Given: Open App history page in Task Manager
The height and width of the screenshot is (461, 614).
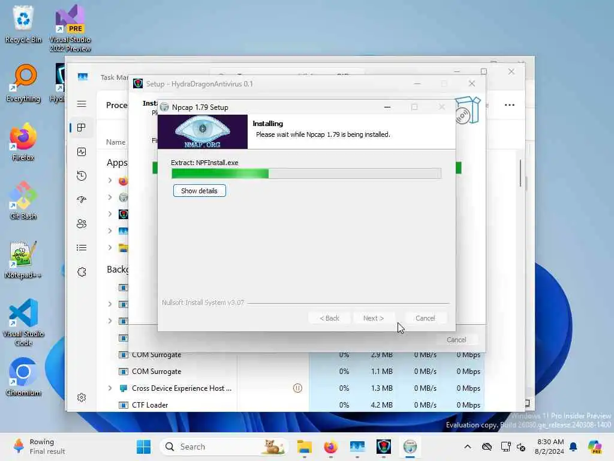Looking at the screenshot, I should pos(82,176).
